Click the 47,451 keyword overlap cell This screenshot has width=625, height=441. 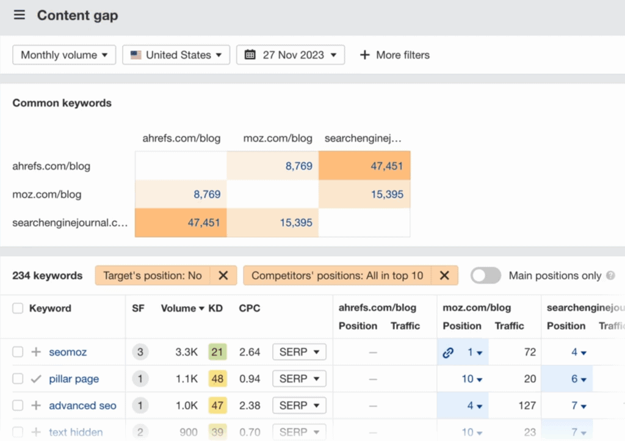pyautogui.click(x=386, y=165)
